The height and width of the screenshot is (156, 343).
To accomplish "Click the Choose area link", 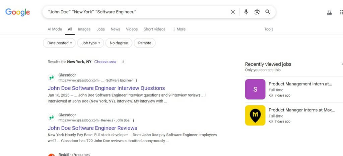I will tap(105, 62).
